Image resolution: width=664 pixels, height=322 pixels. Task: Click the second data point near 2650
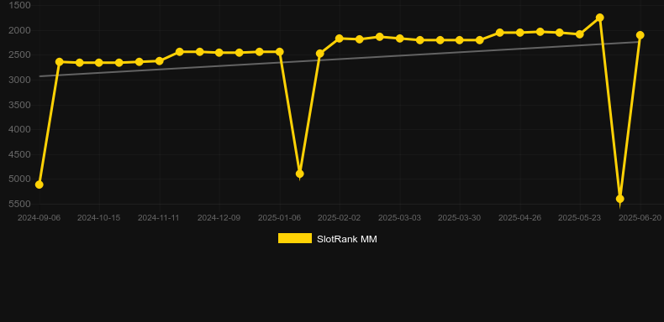click(x=60, y=62)
